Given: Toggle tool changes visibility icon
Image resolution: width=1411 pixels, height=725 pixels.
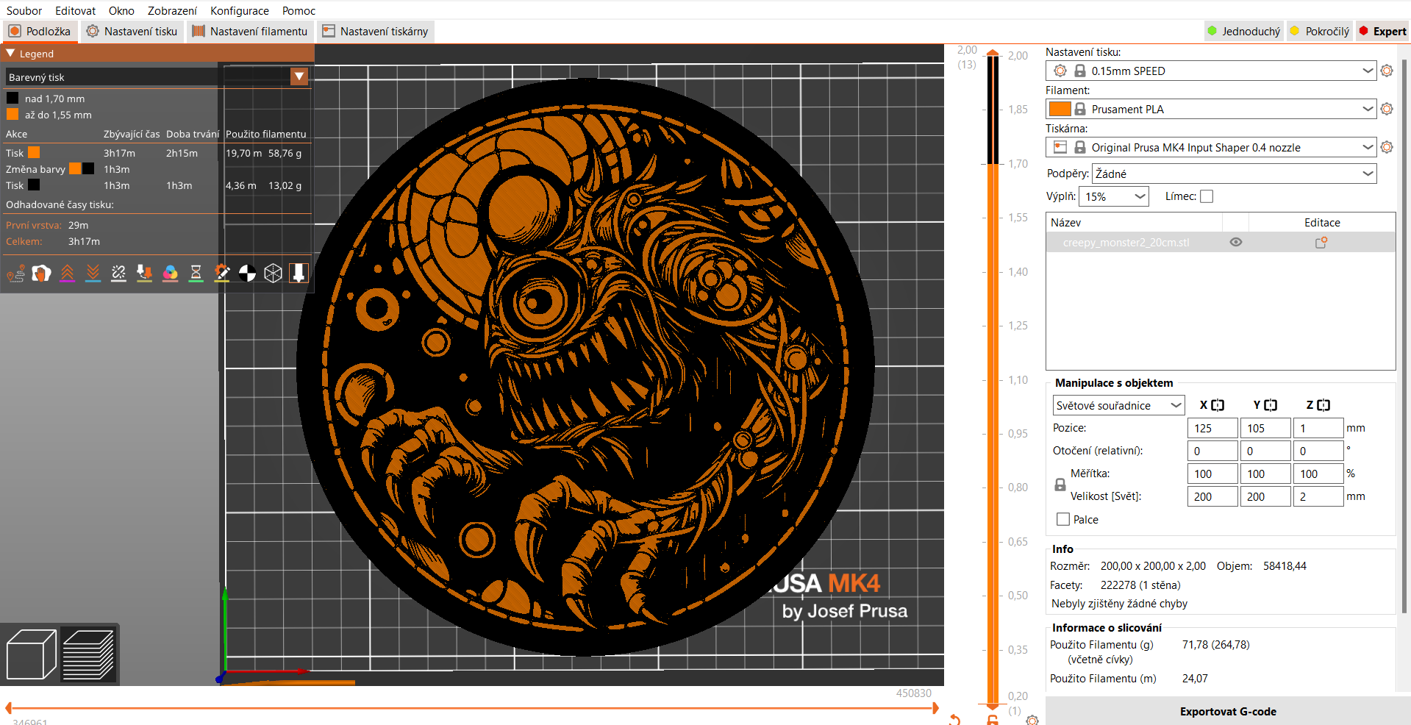Looking at the screenshot, I should tap(144, 274).
